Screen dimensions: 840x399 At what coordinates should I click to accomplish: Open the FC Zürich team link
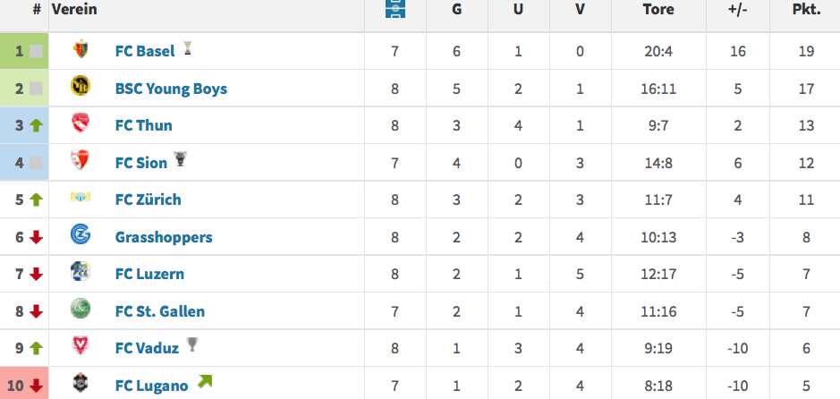click(148, 199)
